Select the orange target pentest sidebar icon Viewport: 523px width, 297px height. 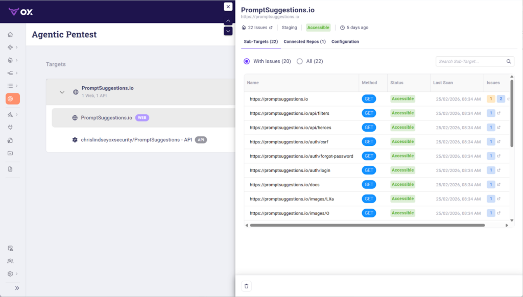(13, 98)
